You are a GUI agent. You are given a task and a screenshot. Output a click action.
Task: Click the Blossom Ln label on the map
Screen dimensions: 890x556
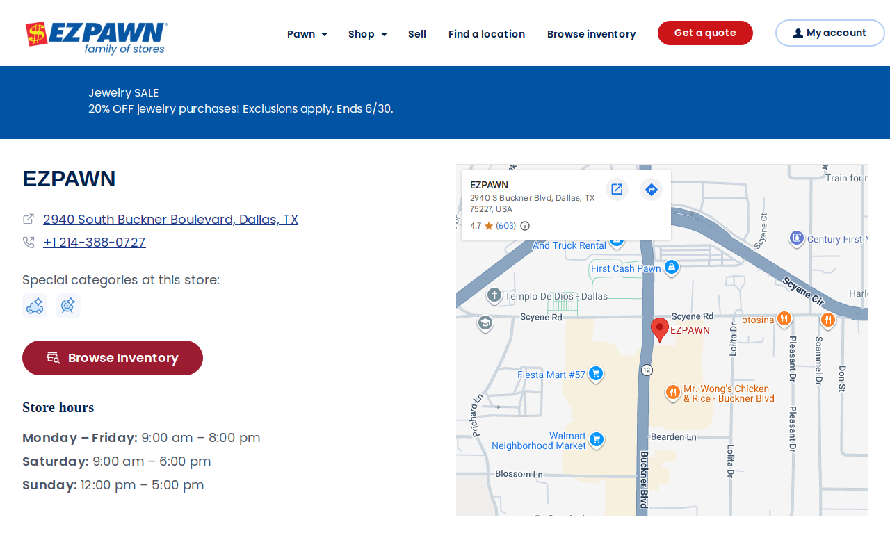(x=519, y=474)
